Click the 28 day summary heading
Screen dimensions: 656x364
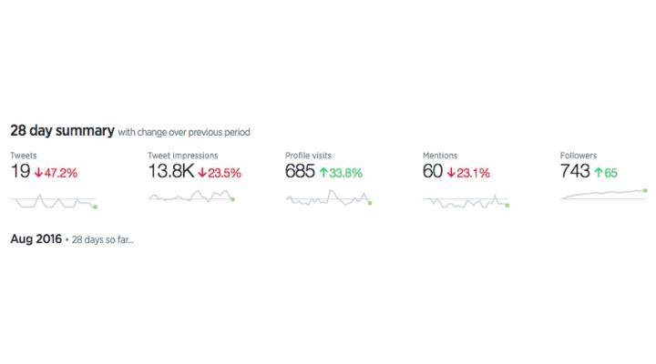pos(62,131)
